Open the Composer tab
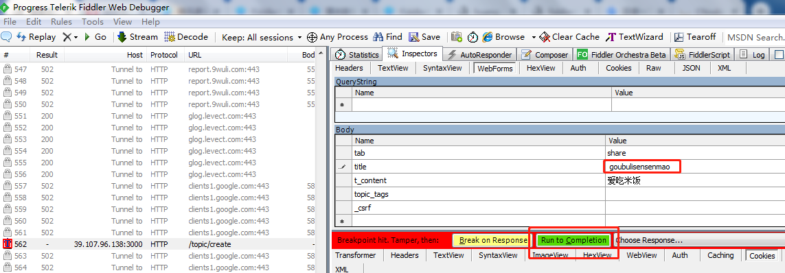The image size is (785, 273). click(545, 54)
